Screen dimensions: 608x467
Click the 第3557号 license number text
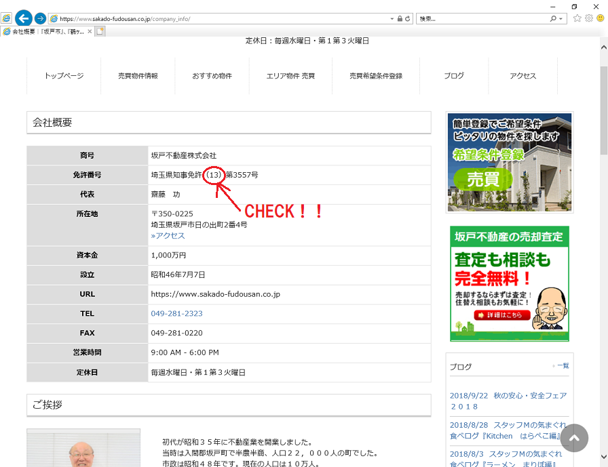pos(242,175)
